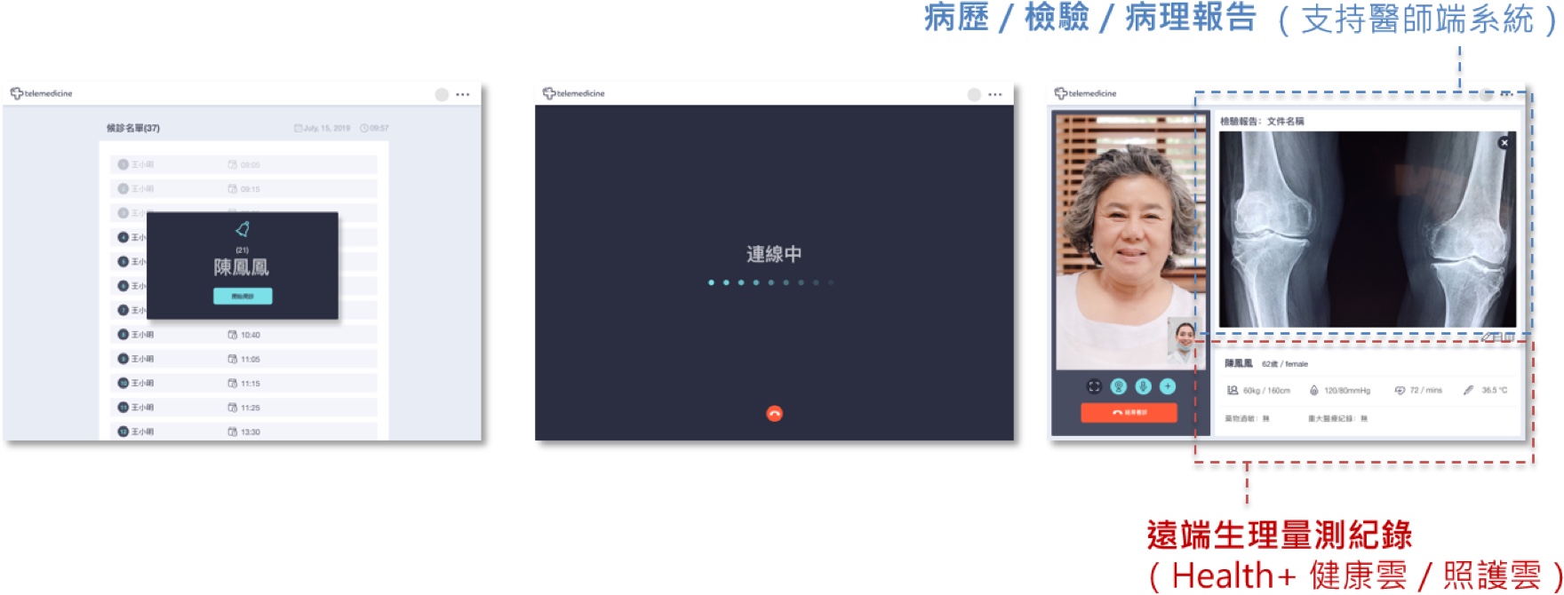The height and width of the screenshot is (595, 1564).
Task: Toggle the webcam in the video call
Action: coord(1119,386)
